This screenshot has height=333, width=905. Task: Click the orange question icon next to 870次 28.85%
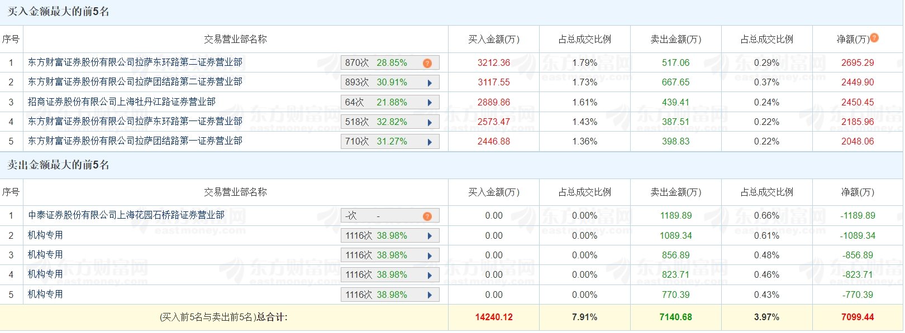(x=427, y=63)
